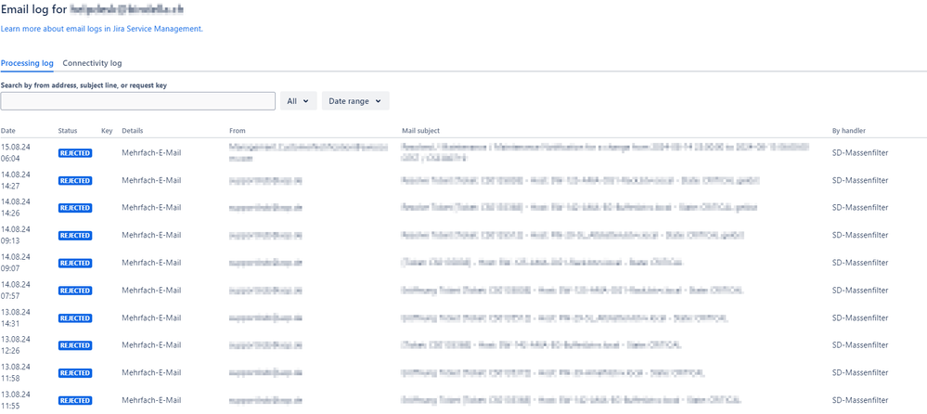The width and height of the screenshot is (927, 414).
Task: Select the REJECTED badge dated 13.08.24 12:26
Action: coord(75,345)
